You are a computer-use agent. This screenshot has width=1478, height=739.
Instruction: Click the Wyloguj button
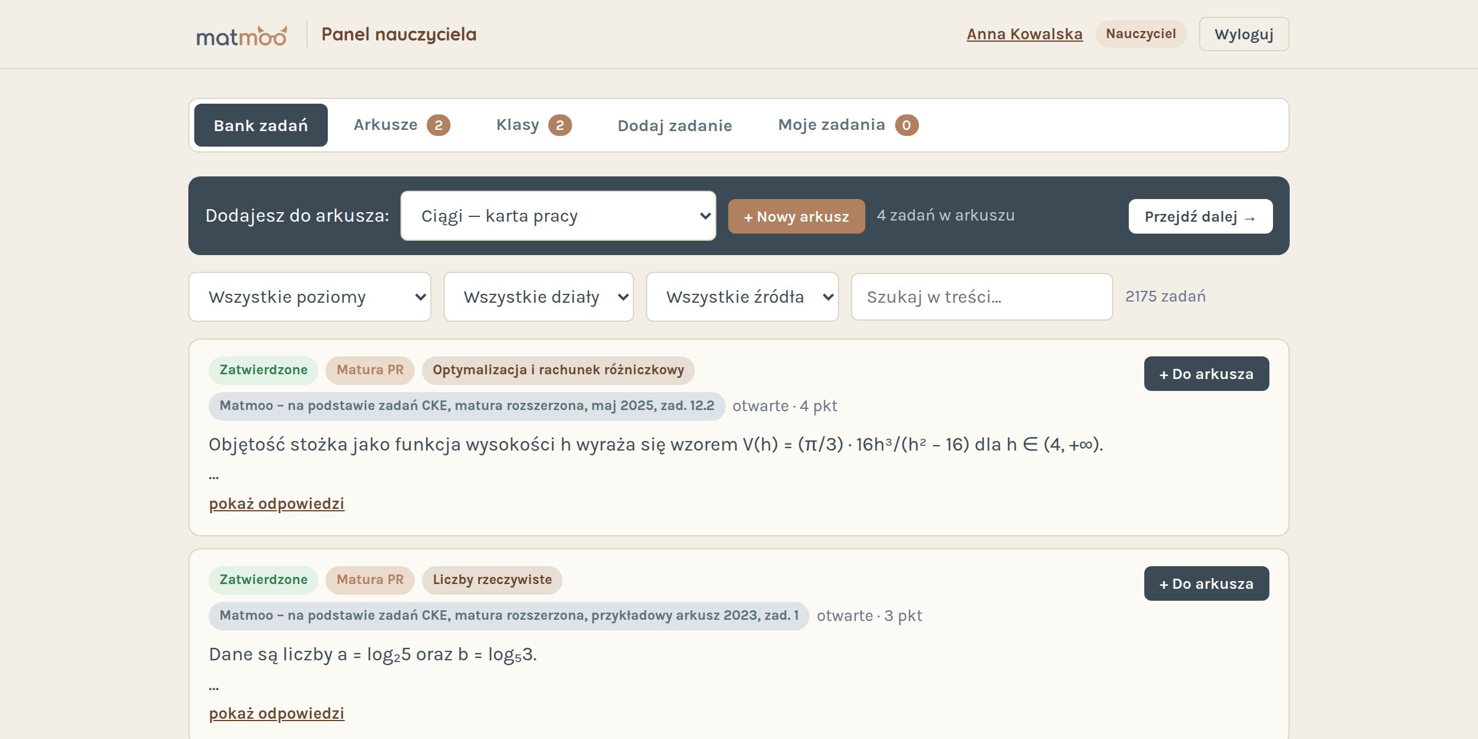click(x=1244, y=34)
